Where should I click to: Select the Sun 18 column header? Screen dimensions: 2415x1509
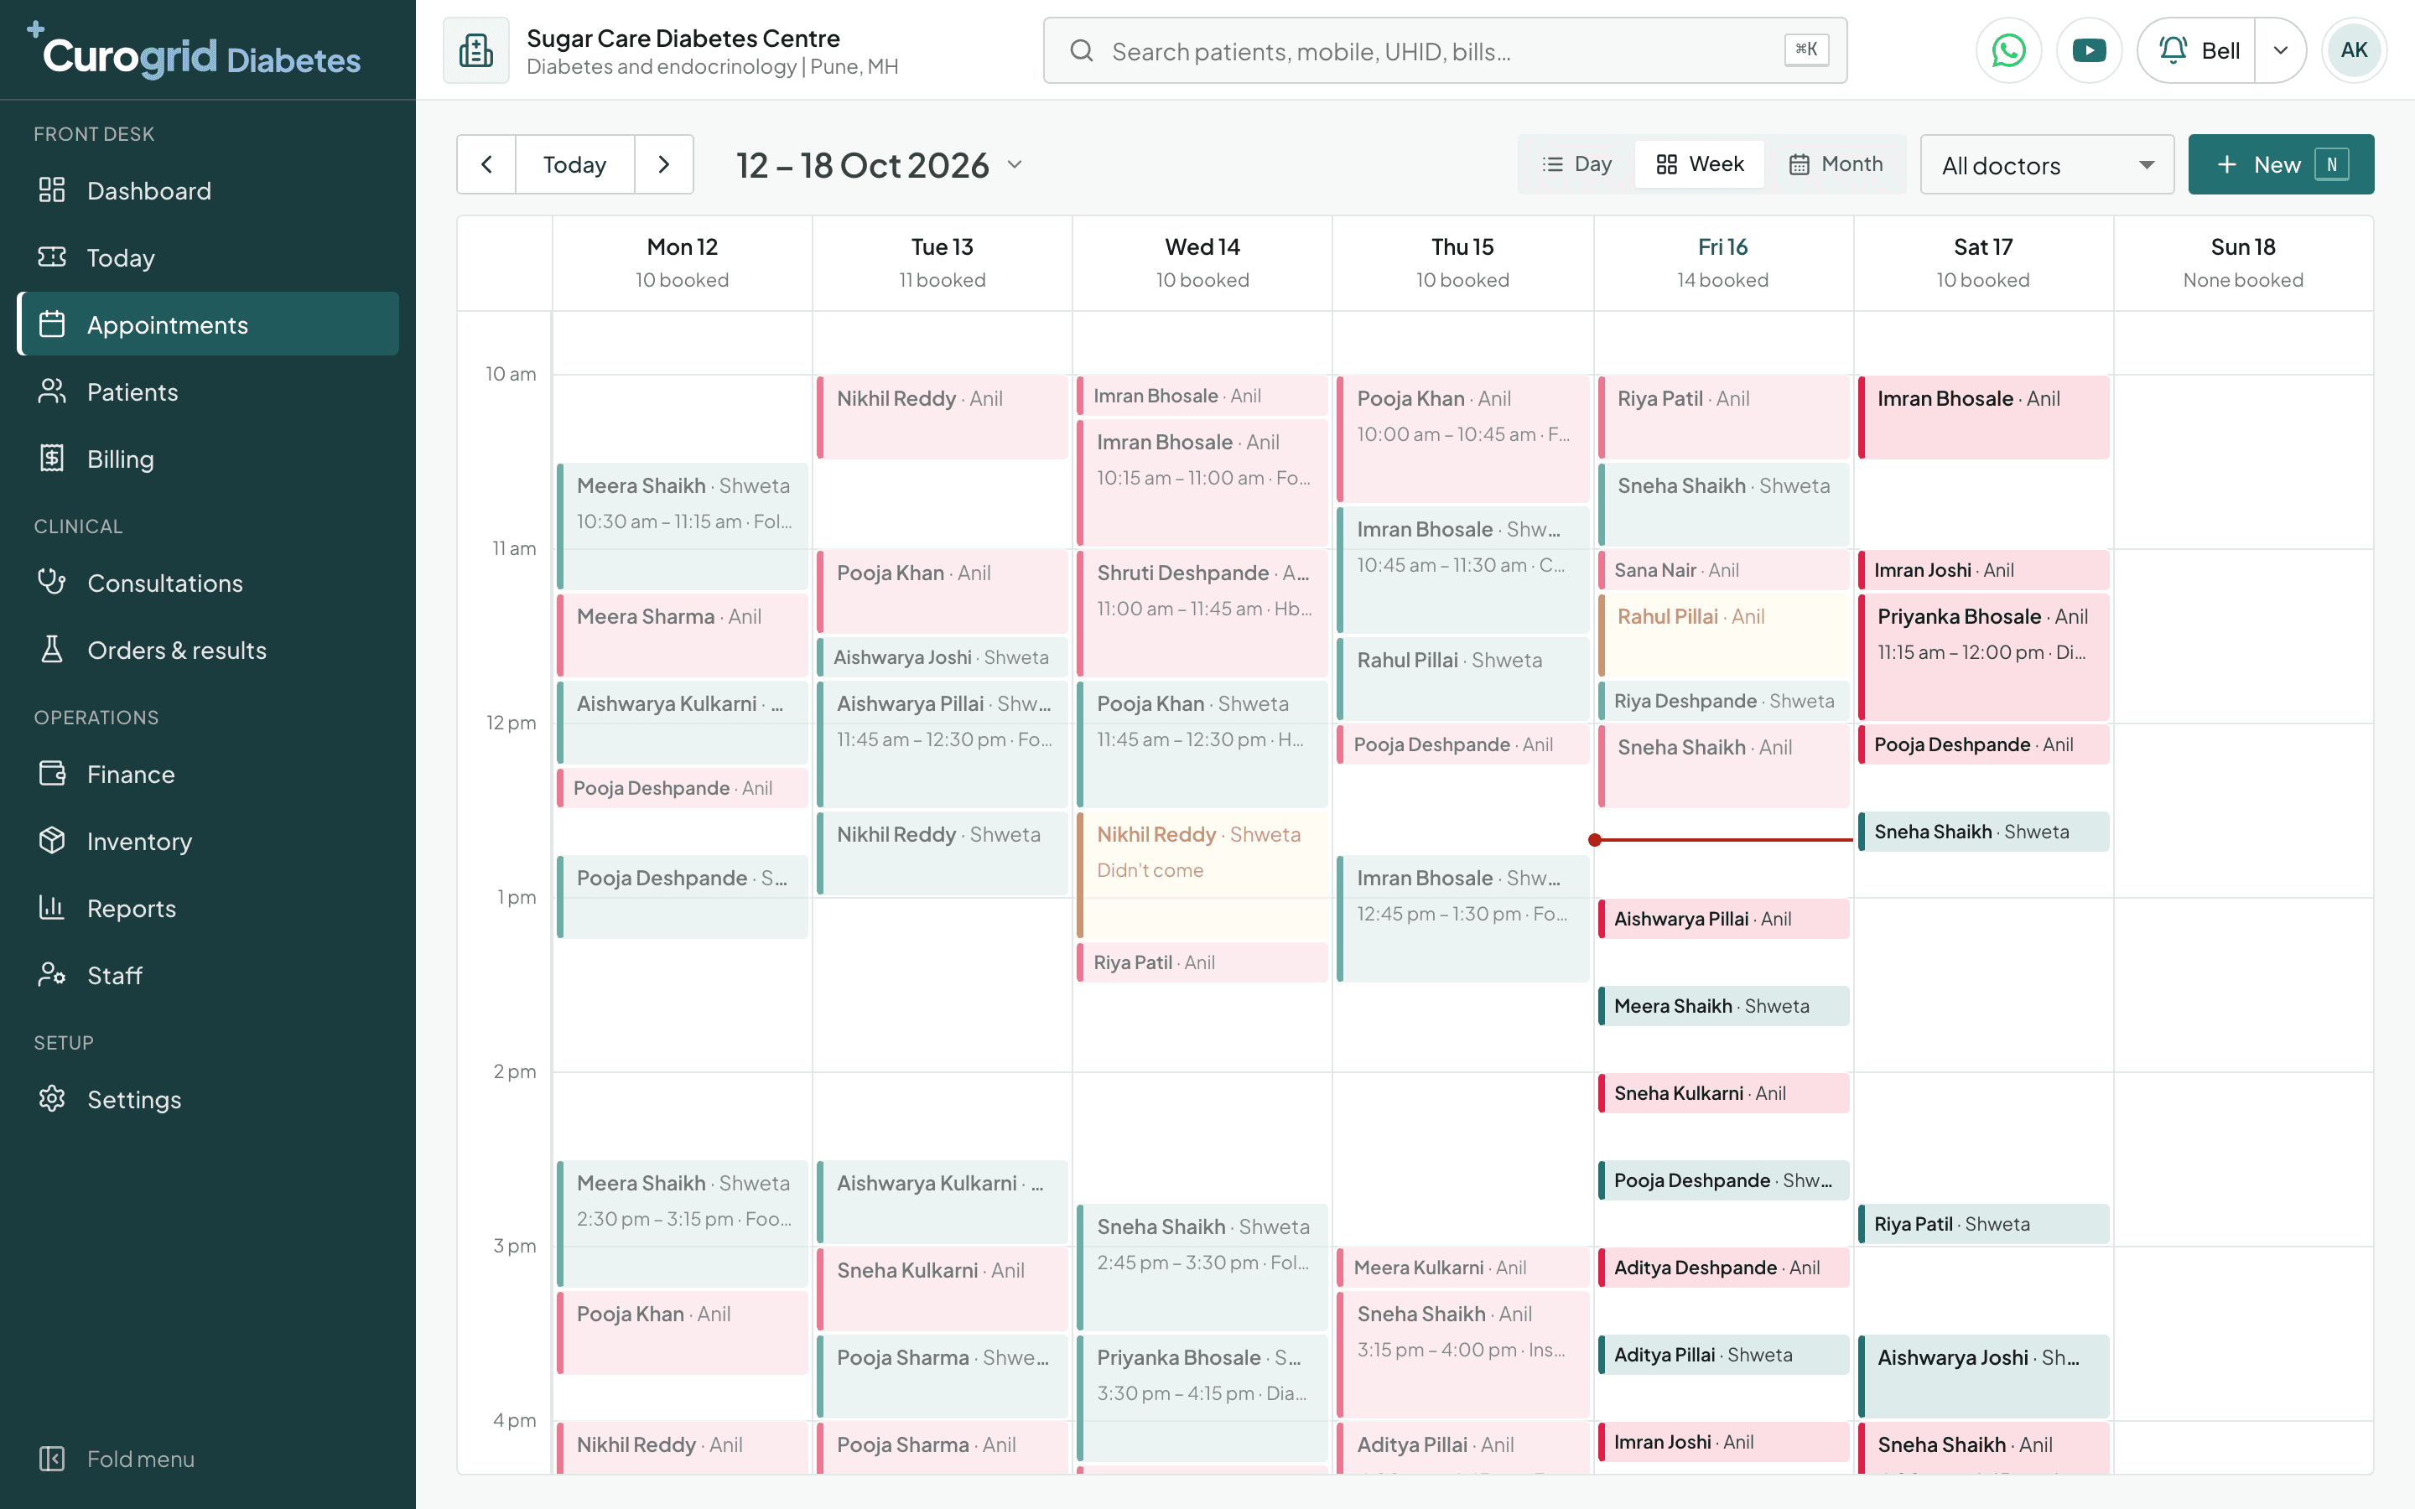click(2242, 262)
